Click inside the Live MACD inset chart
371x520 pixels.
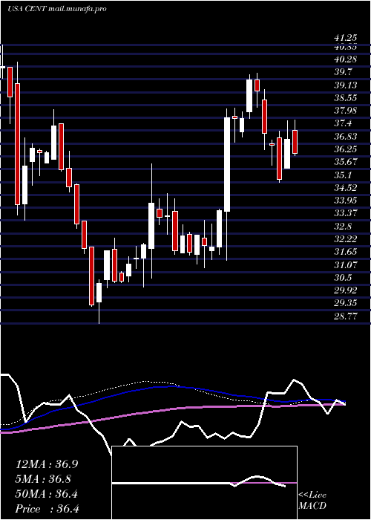pos(204,483)
